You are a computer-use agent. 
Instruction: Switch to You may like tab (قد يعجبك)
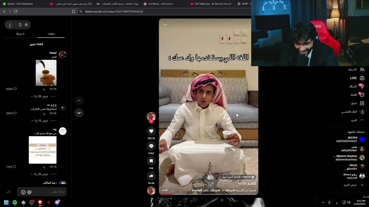tap(20, 34)
